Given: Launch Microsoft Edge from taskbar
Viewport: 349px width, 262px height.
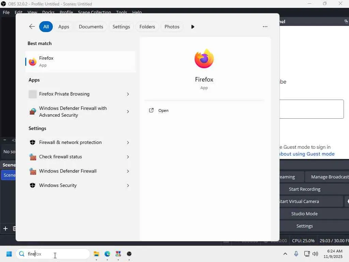Looking at the screenshot, I should coord(107,254).
